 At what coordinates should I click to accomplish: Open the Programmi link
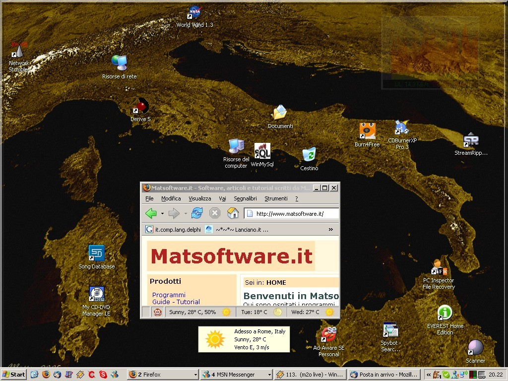pyautogui.click(x=169, y=295)
